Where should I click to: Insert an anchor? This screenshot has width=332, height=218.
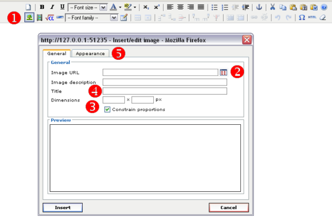pyautogui.click(x=259, y=7)
